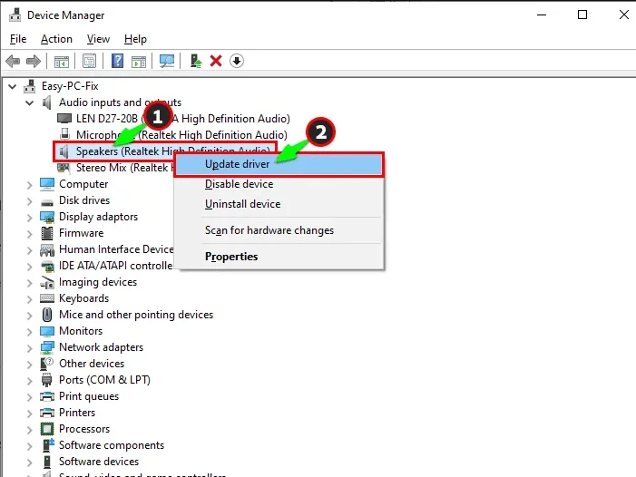Click the show/hide action pane icon
Image resolution: width=636 pixels, height=477 pixels.
coord(139,62)
